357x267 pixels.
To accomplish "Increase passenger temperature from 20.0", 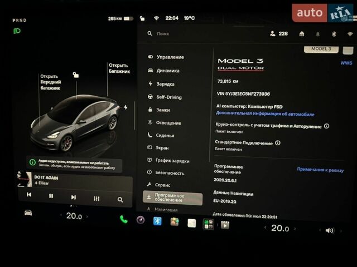I will [295, 229].
